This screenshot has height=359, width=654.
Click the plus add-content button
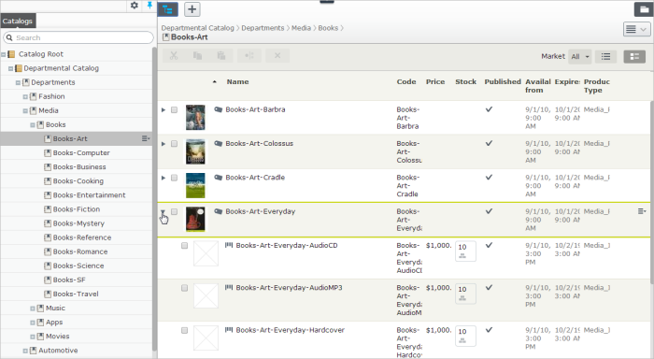point(192,9)
